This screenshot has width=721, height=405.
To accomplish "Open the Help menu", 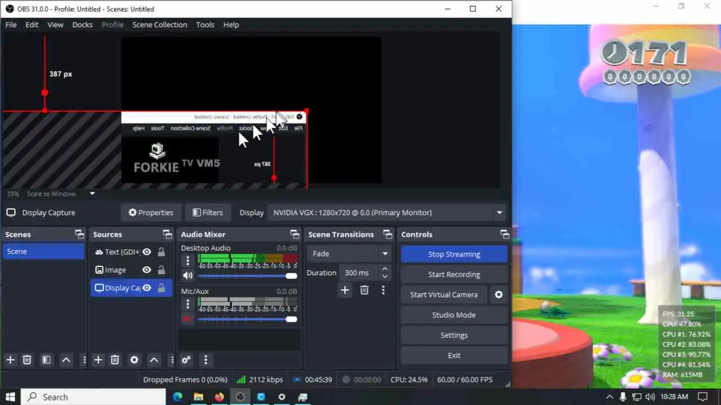I will [x=231, y=25].
